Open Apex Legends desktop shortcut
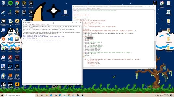 [10, 59]
